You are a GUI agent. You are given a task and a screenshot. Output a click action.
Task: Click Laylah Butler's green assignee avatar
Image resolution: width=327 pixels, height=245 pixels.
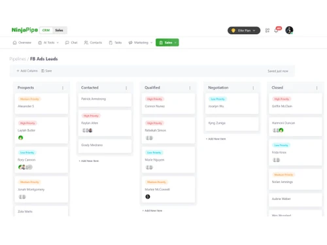[x=21, y=138]
